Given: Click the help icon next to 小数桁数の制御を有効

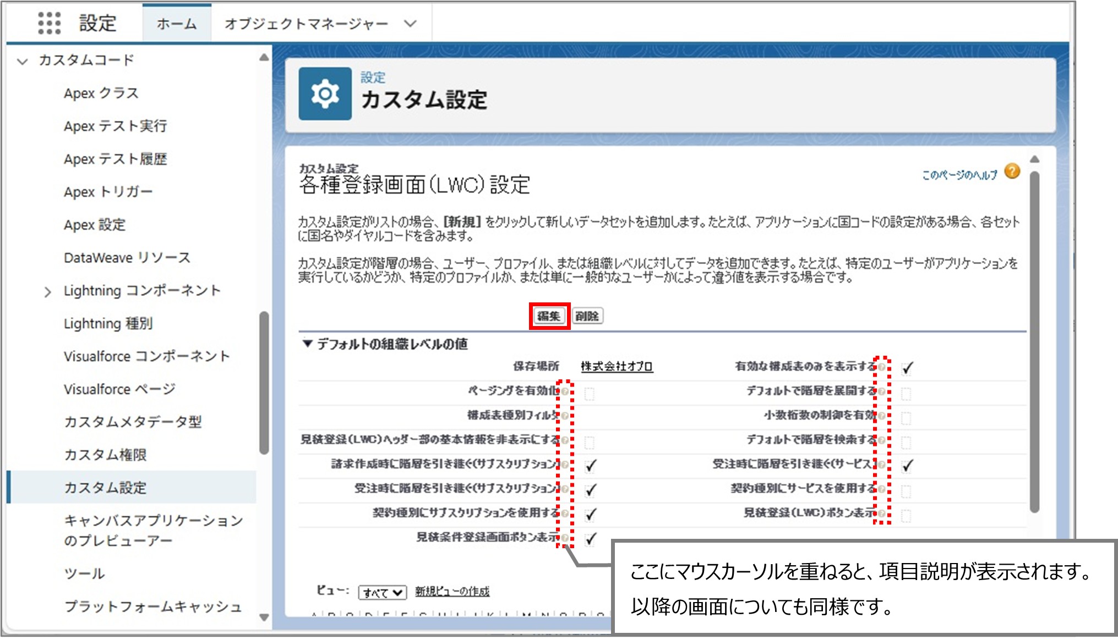Looking at the screenshot, I should click(x=883, y=416).
